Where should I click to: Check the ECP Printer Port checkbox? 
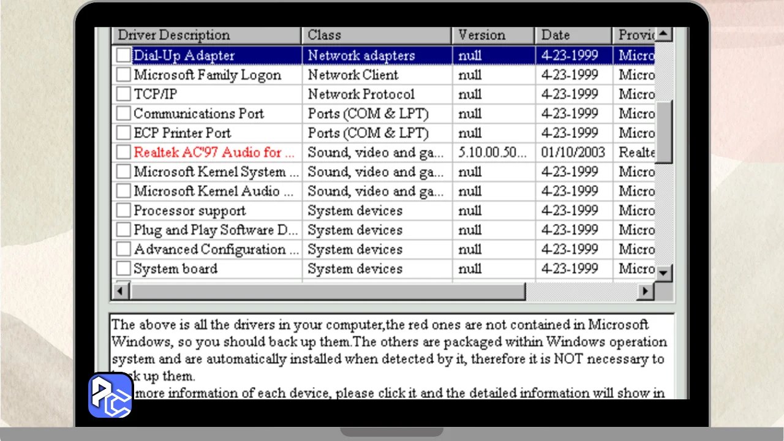pyautogui.click(x=124, y=133)
